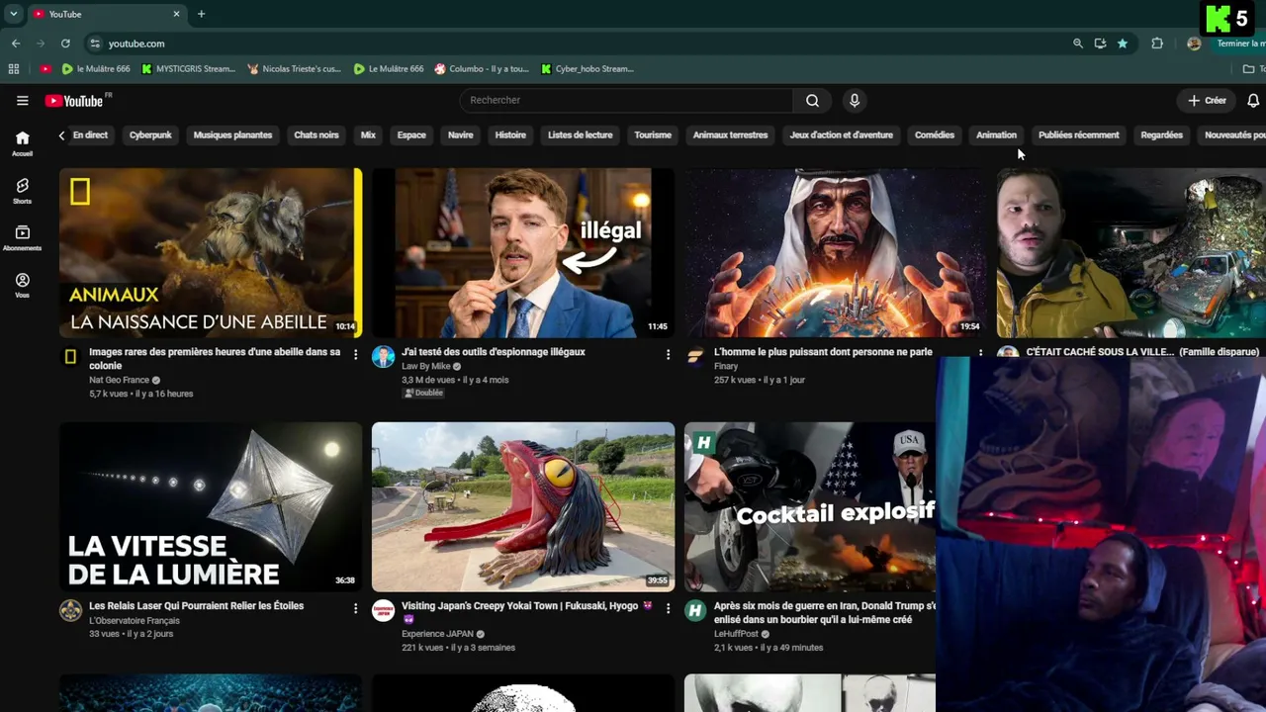Click the Rechercher search field
Viewport: 1266px width, 712px height.
[626, 100]
